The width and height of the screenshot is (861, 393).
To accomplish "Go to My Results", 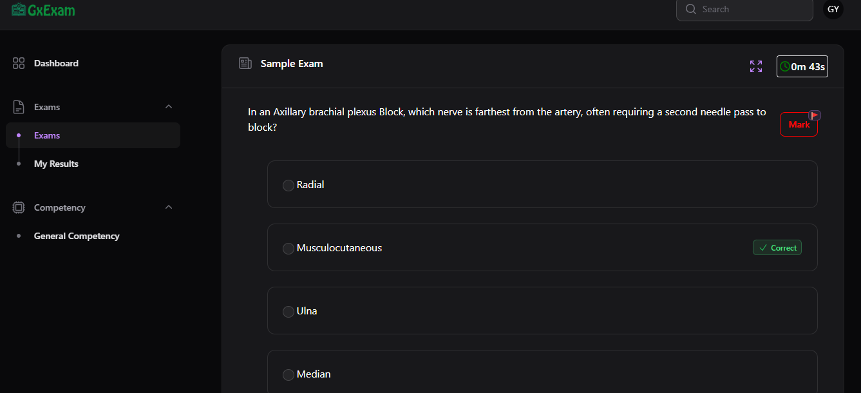I will point(56,163).
